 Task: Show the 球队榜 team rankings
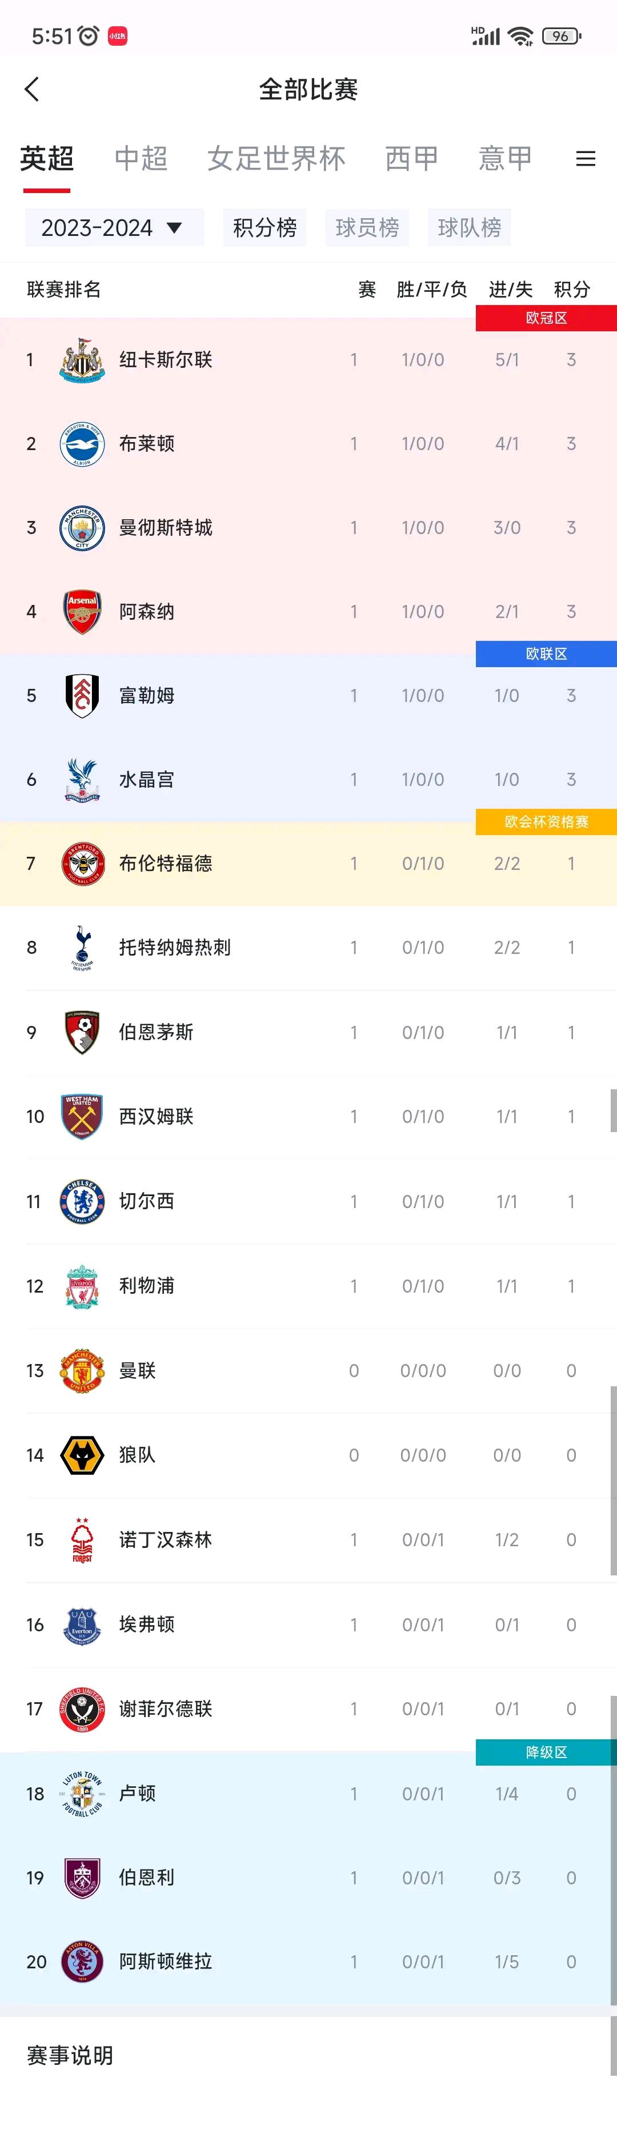pos(469,228)
